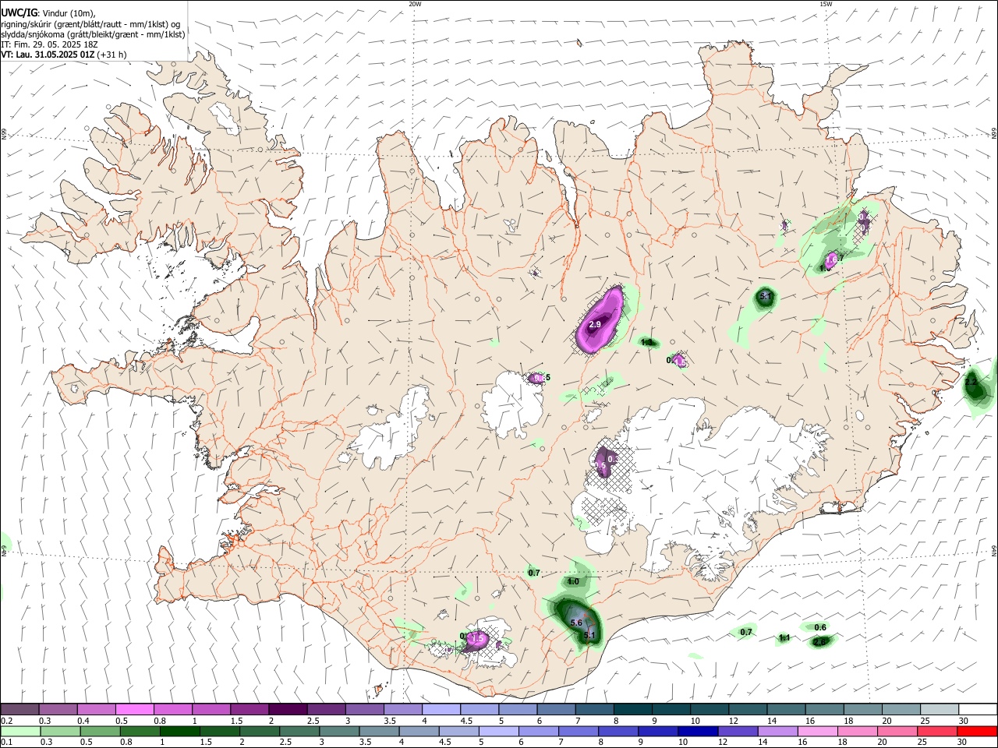This screenshot has width=998, height=748.
Task: Select the palest green 0.1–0.3 lower legend swatch
Action: [20, 731]
